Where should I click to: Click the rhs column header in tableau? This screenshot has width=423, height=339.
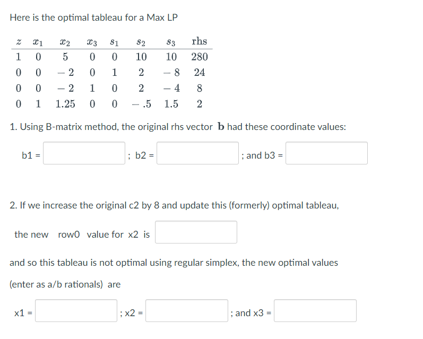tap(200, 41)
